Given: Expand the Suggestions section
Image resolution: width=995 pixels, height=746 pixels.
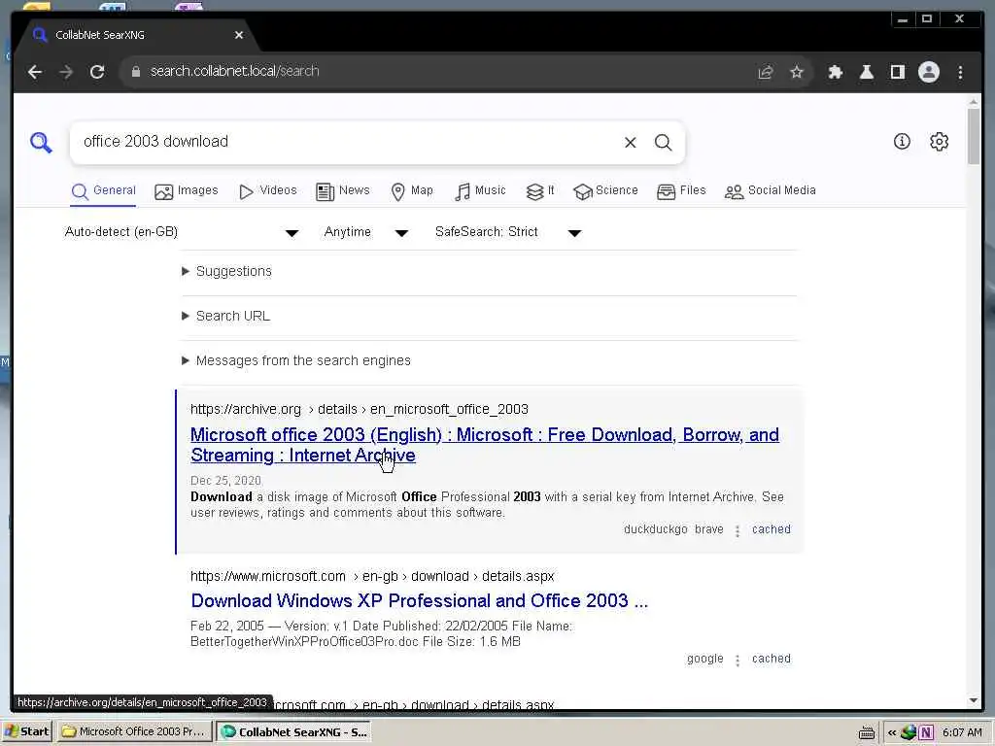Looking at the screenshot, I should pyautogui.click(x=227, y=272).
